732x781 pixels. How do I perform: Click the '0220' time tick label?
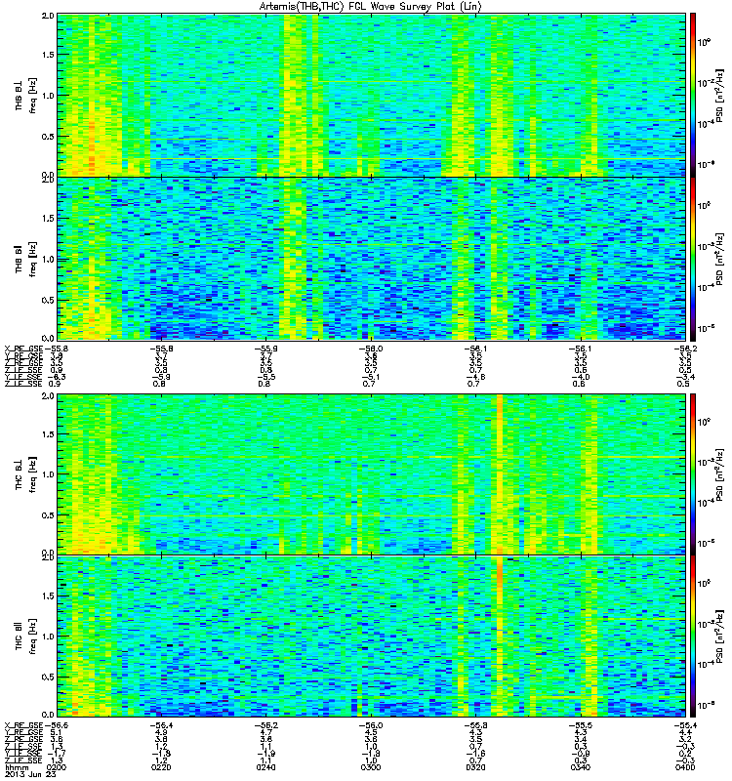pyautogui.click(x=160, y=767)
